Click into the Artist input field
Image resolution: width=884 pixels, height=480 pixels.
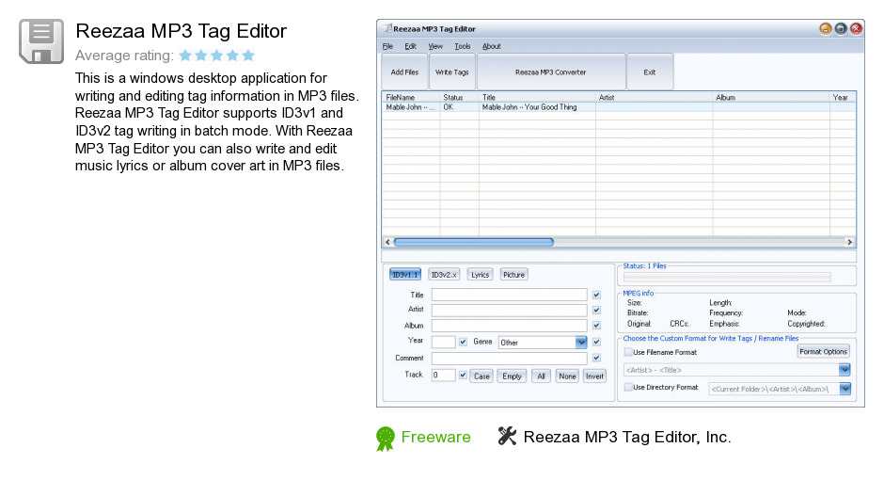[x=509, y=310]
